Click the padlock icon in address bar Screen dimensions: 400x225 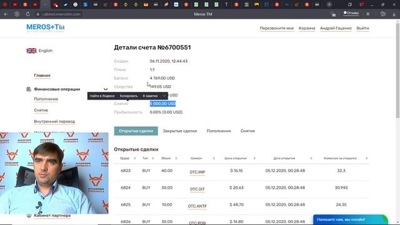pyautogui.click(x=37, y=14)
